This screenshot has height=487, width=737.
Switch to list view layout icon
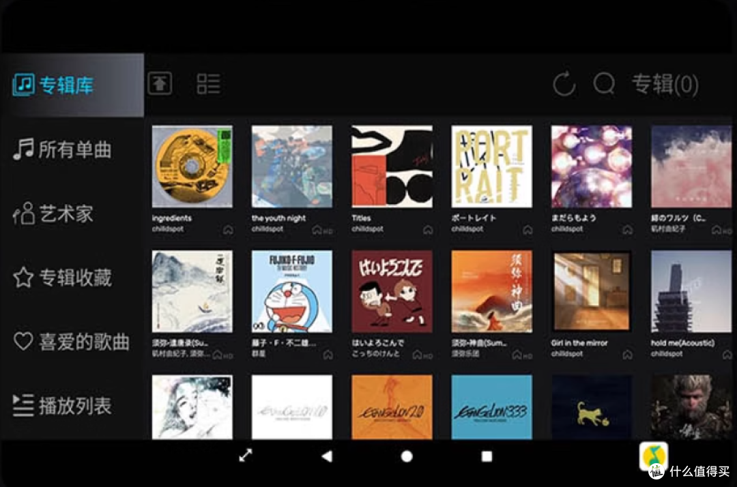[x=208, y=84]
